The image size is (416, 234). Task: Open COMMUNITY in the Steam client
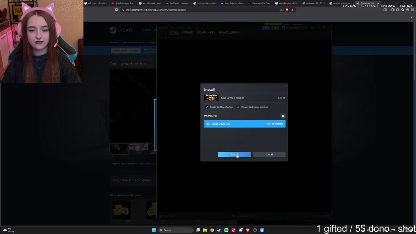coord(206,32)
